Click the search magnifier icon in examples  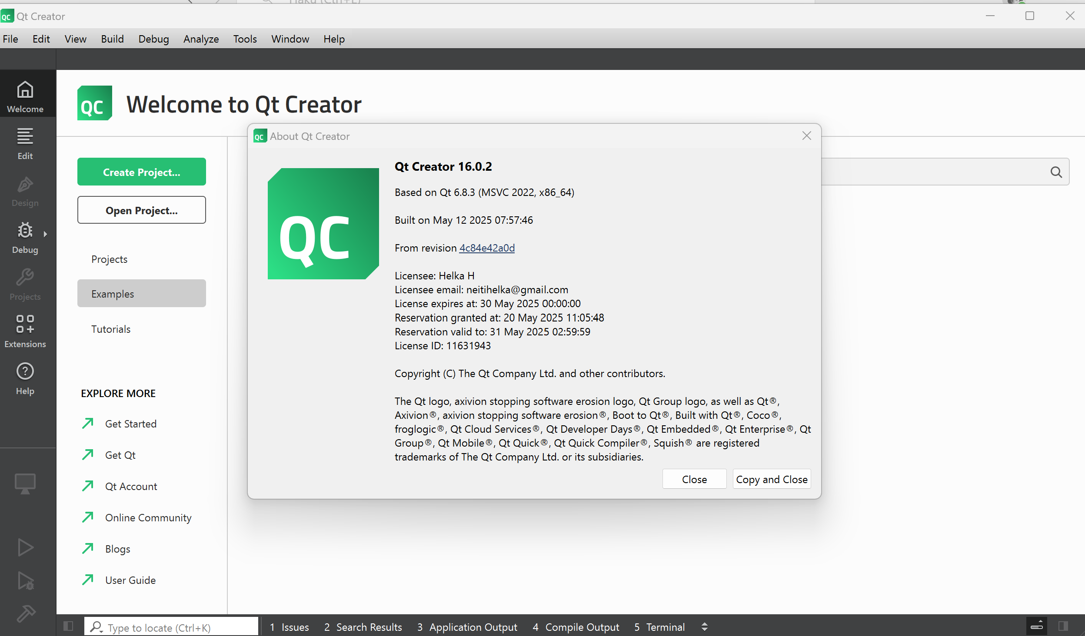pyautogui.click(x=1056, y=172)
